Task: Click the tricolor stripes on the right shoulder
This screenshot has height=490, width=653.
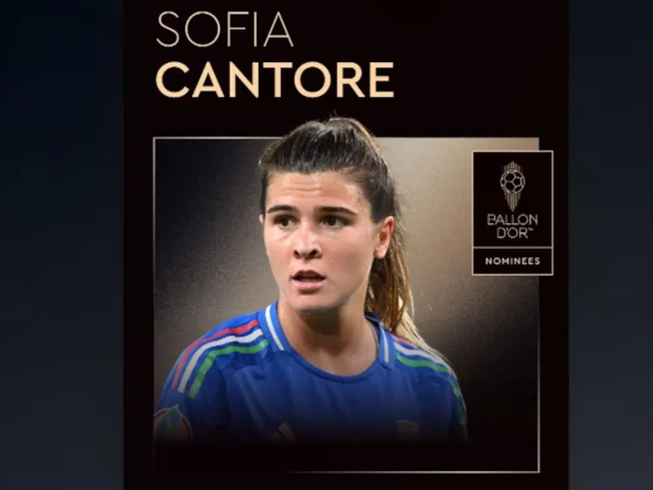Action: [420, 357]
